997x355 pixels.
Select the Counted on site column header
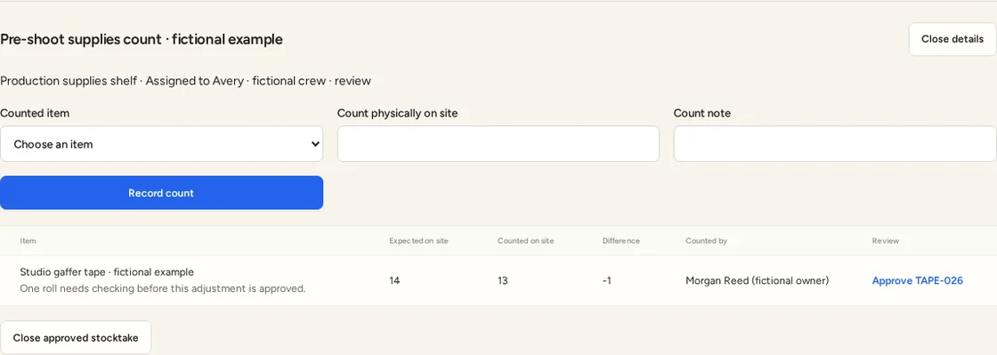[525, 241]
